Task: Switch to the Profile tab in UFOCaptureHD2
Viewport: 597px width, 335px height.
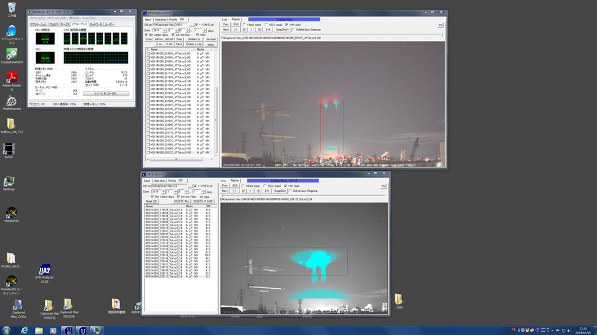Action: click(172, 20)
